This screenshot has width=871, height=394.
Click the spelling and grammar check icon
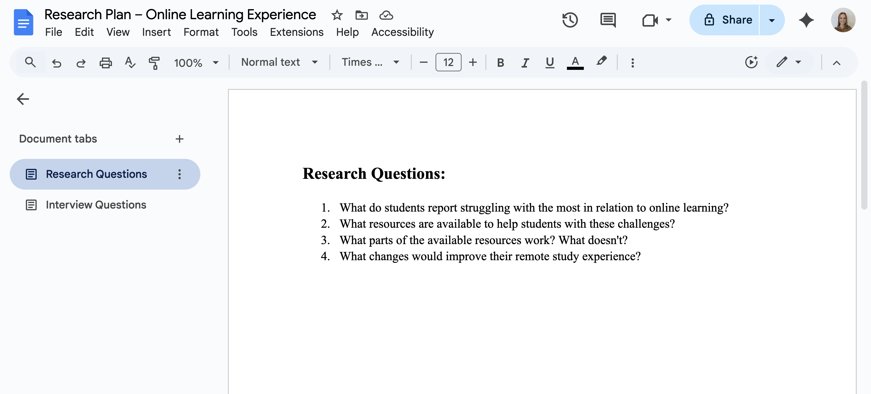[x=130, y=62]
